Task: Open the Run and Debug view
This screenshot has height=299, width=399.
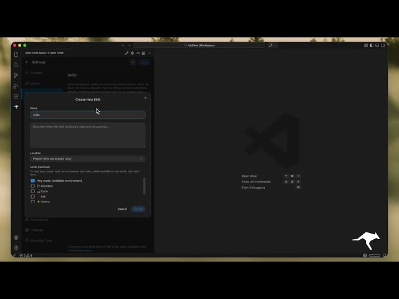Action: point(16,86)
